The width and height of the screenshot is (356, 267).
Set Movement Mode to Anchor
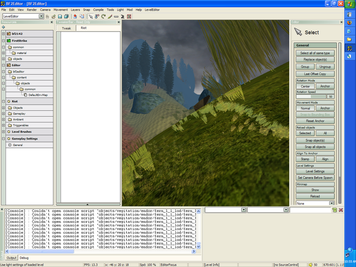pyautogui.click(x=325, y=108)
